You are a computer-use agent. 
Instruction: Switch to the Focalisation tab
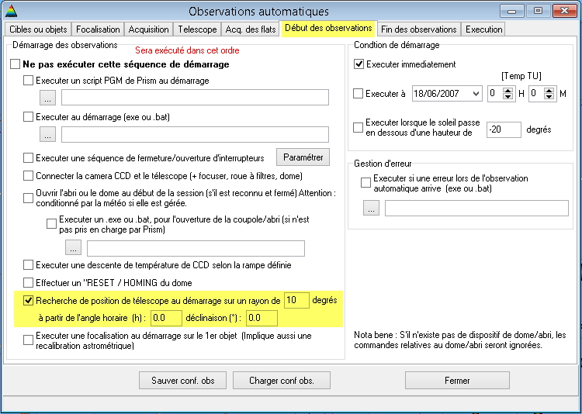pos(98,29)
